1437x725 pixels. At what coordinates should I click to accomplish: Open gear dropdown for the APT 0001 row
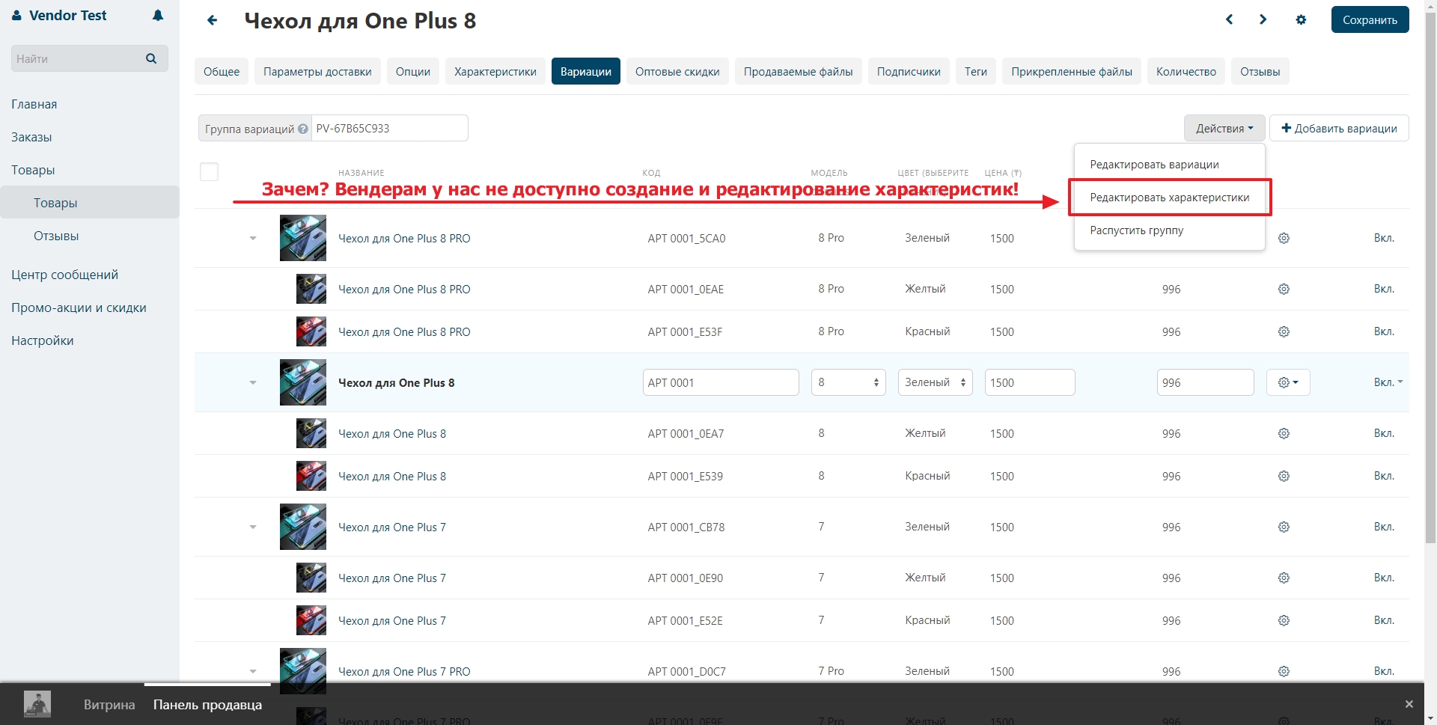[1288, 382]
